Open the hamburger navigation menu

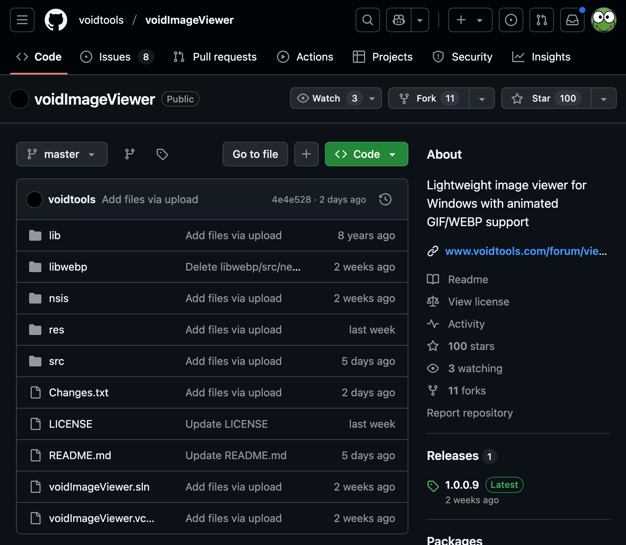pos(22,20)
